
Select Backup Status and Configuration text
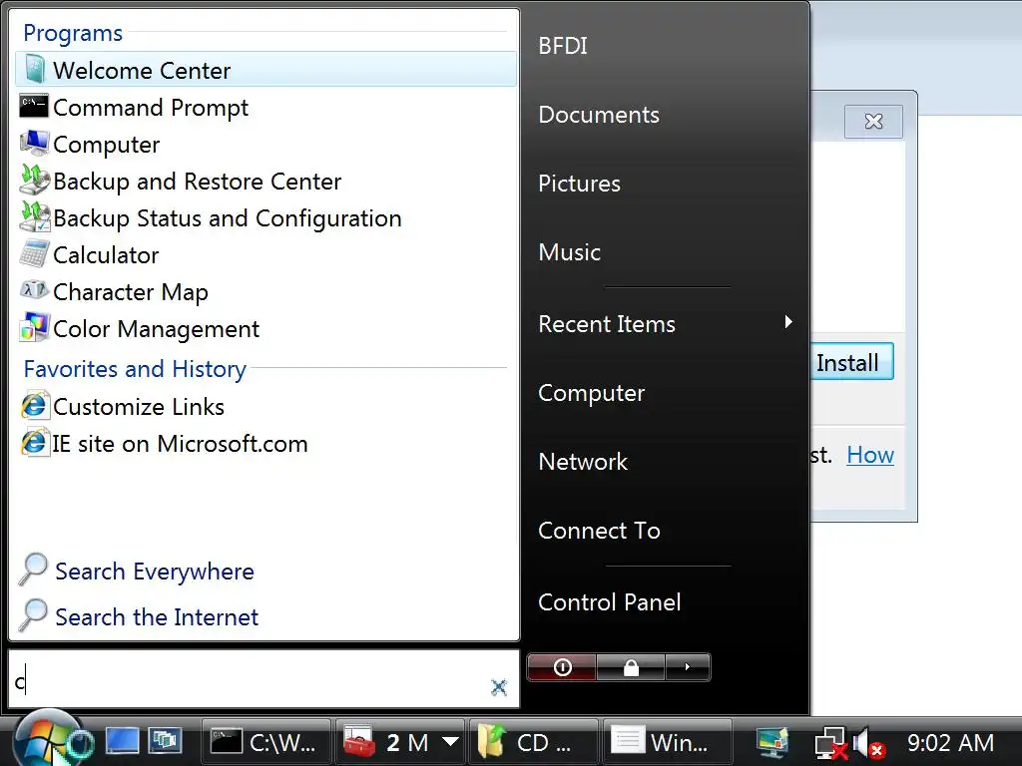click(x=227, y=218)
